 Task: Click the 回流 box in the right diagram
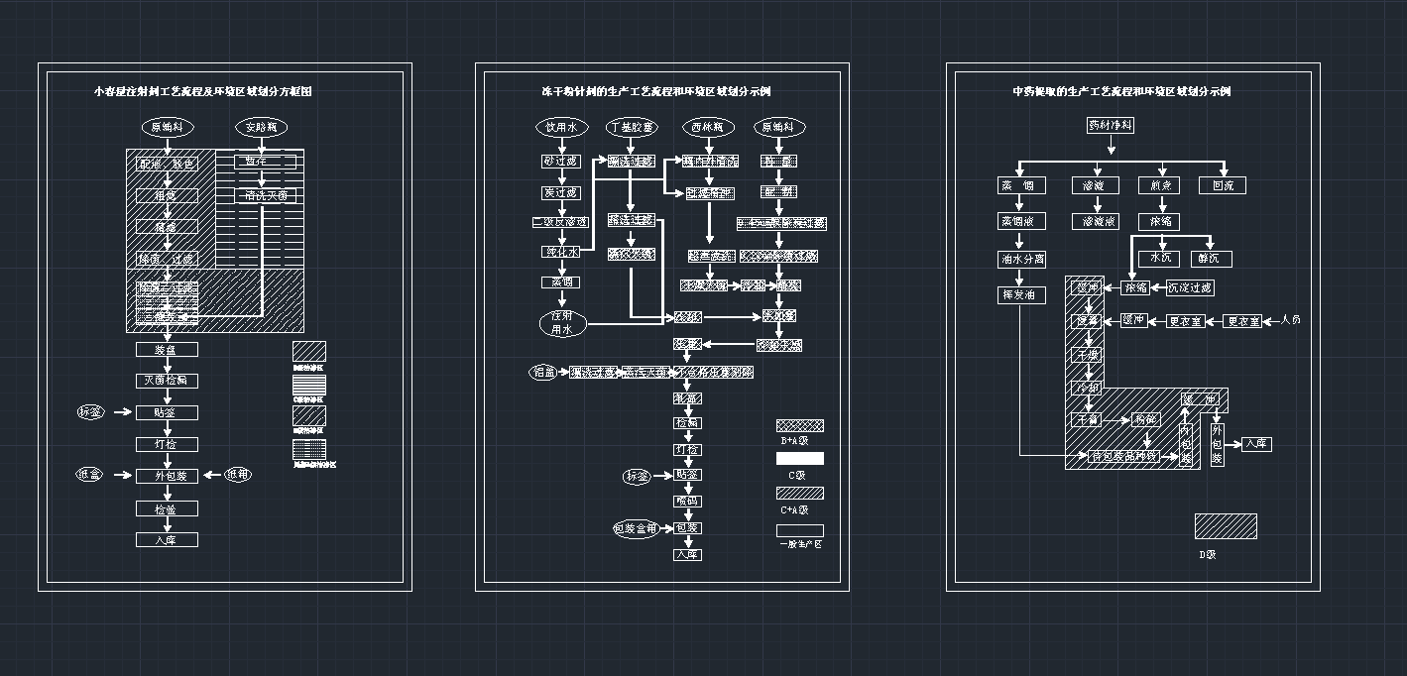point(1223,184)
